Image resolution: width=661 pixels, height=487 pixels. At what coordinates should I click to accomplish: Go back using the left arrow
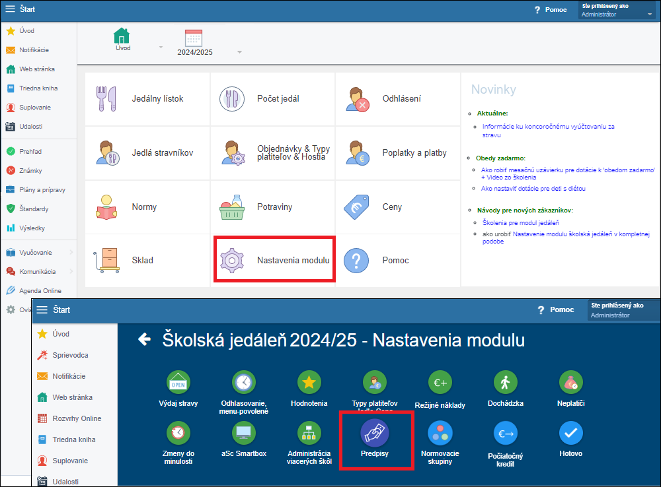144,340
